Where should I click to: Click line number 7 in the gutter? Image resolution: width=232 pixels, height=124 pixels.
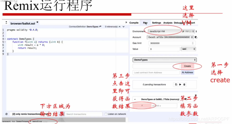click(x=3, y=48)
